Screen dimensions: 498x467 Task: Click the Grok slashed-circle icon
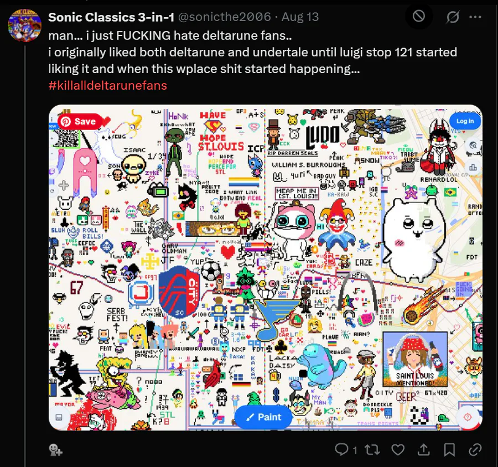[452, 17]
